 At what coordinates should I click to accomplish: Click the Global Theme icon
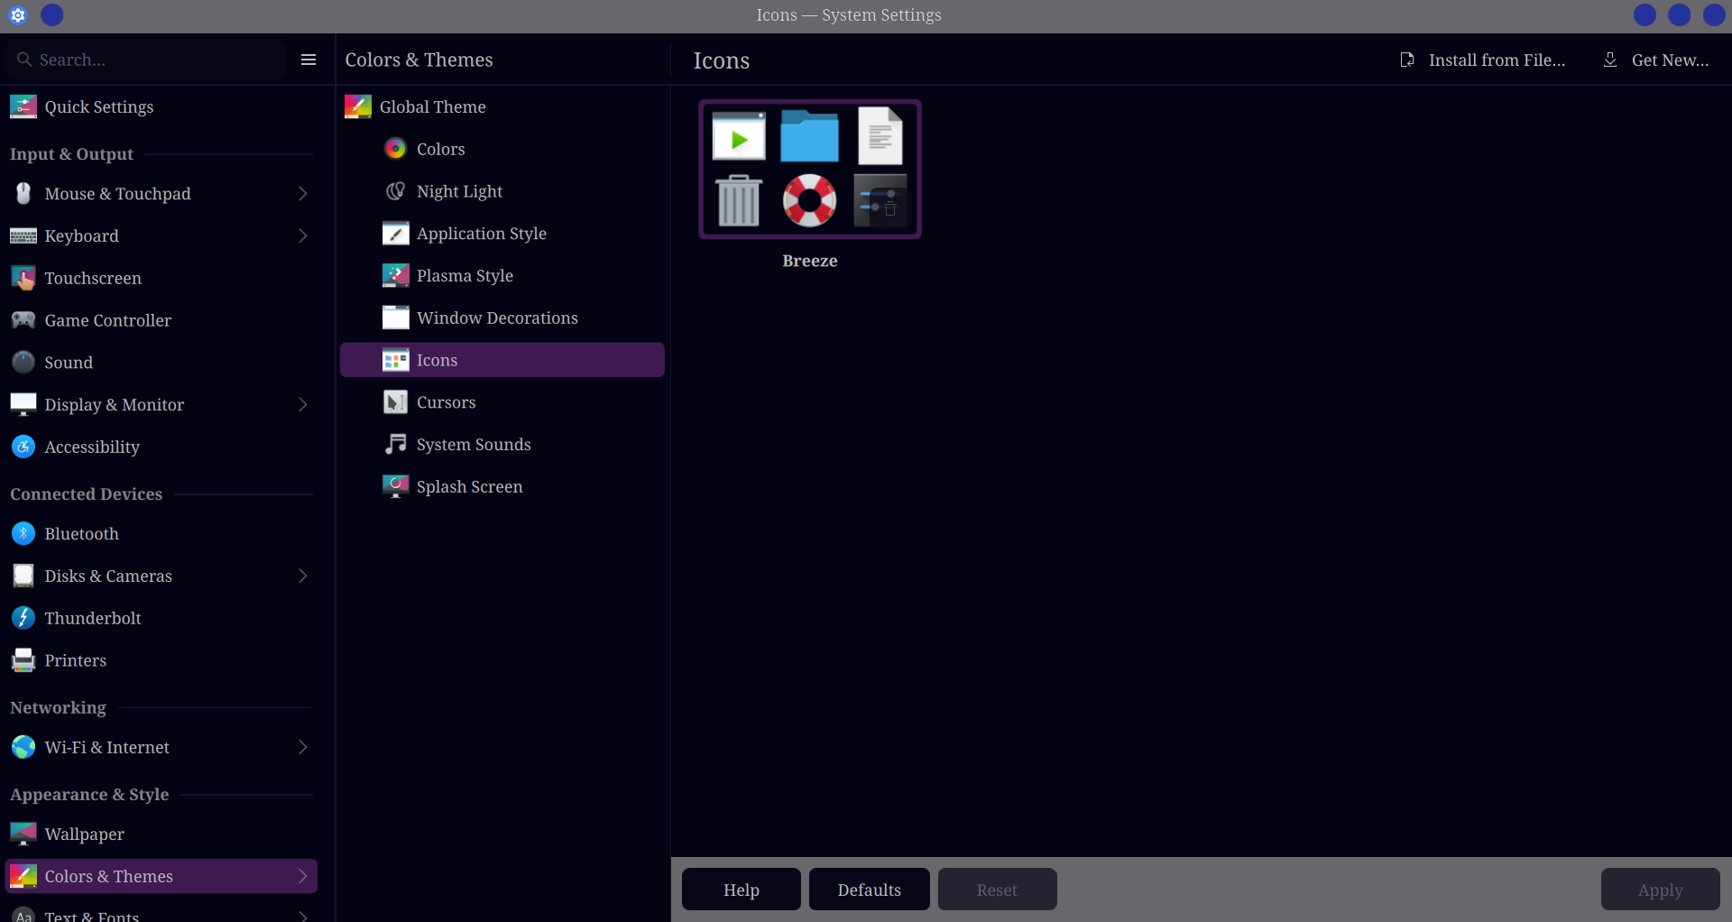(358, 106)
